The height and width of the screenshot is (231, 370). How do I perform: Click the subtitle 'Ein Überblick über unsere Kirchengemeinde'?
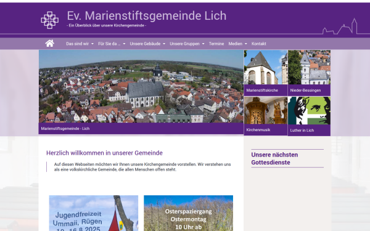click(107, 25)
